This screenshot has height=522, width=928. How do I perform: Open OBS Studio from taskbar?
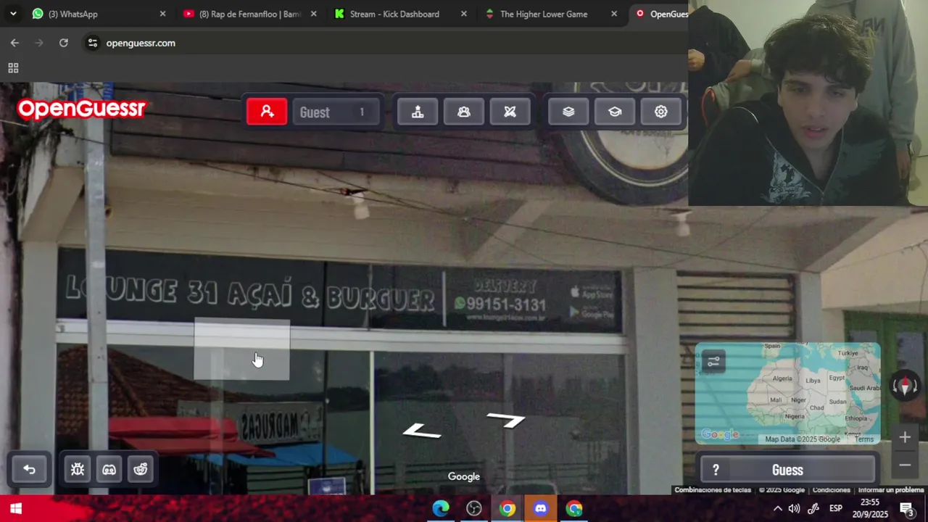point(474,508)
